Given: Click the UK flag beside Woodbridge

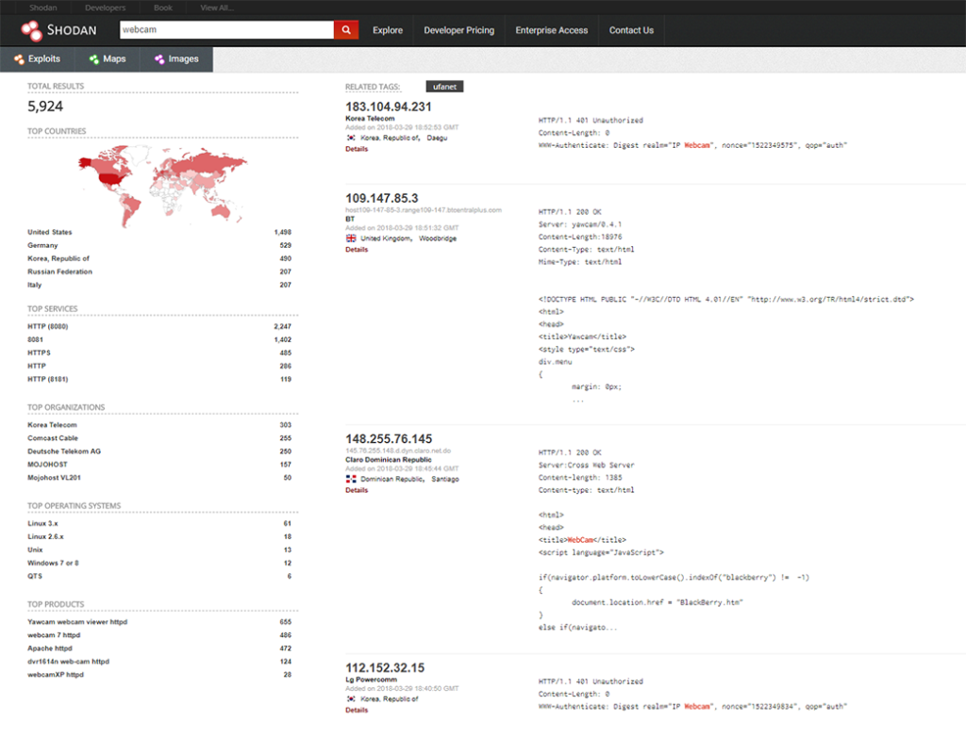Looking at the screenshot, I should pyautogui.click(x=351, y=238).
